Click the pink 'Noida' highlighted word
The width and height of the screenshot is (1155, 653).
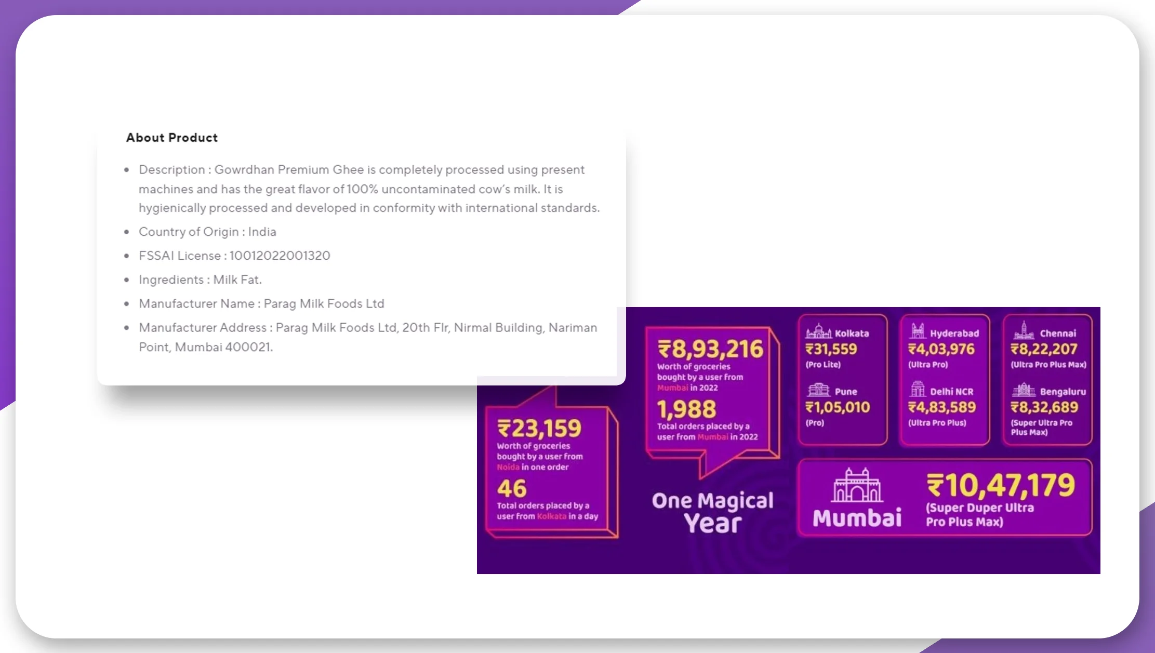(508, 467)
